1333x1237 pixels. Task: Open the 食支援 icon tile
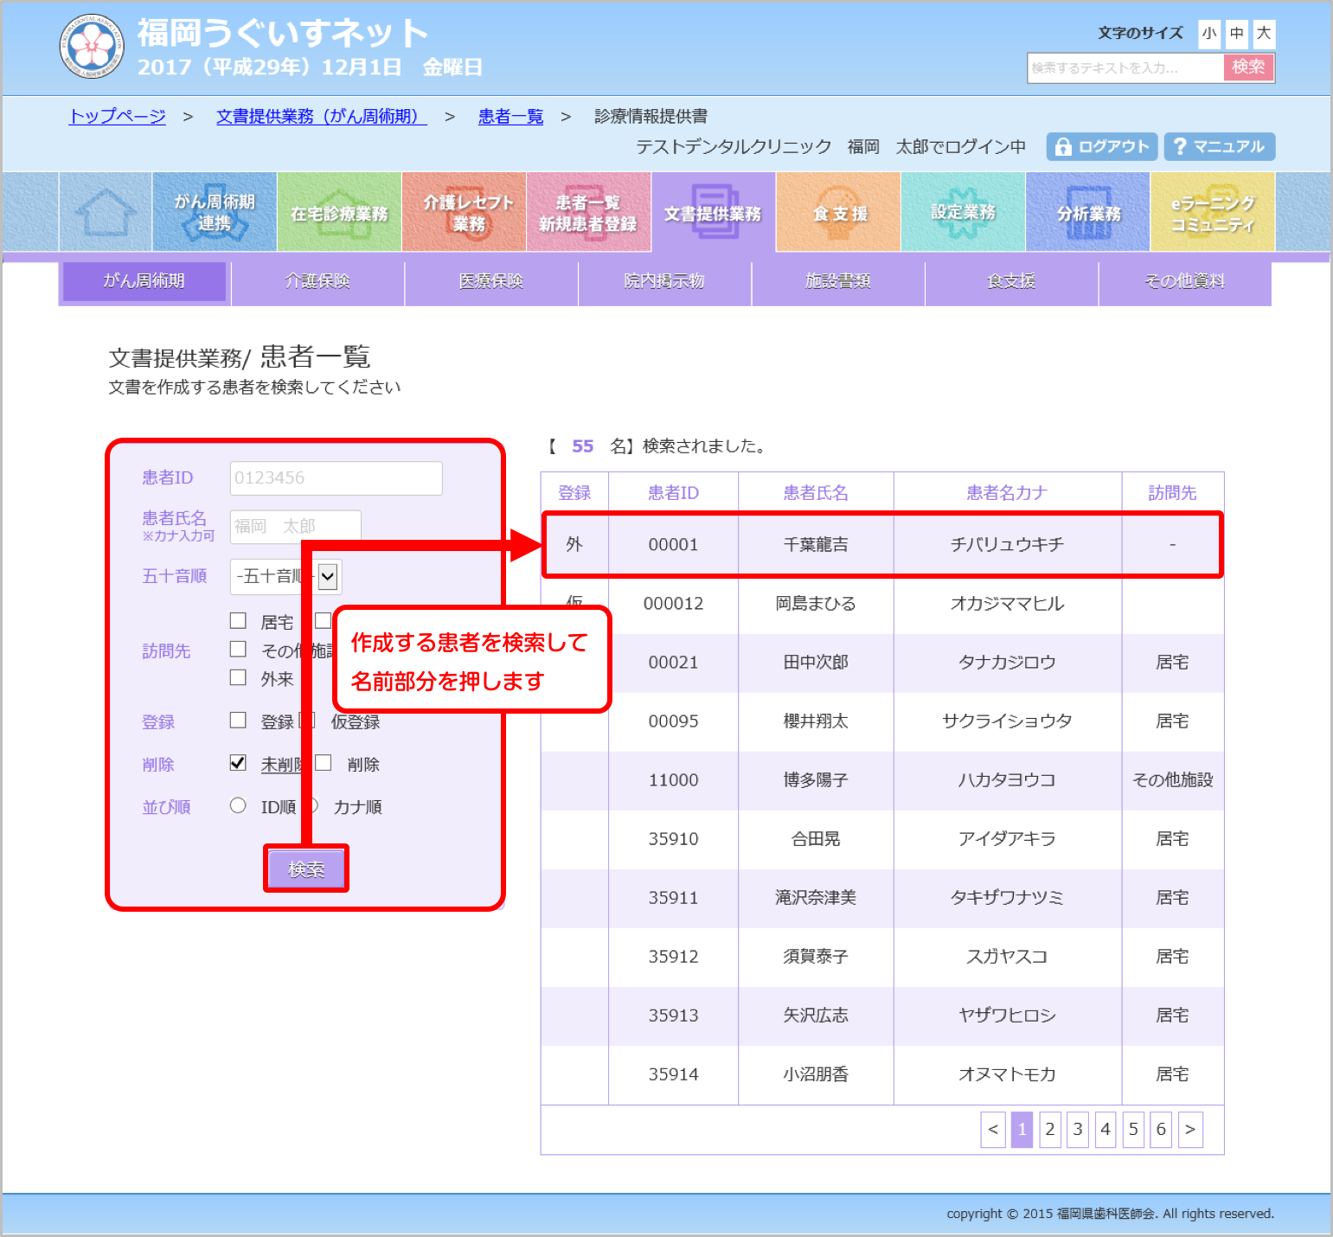point(838,212)
